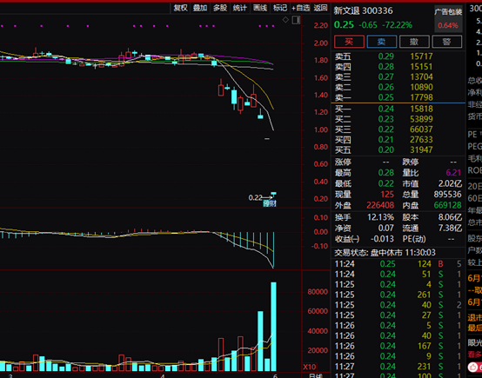The width and height of the screenshot is (482, 378).
Task: Select 卖三 ask row at 0.27
Action: [x=398, y=76]
